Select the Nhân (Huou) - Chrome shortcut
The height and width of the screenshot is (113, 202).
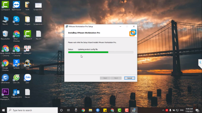(16, 51)
